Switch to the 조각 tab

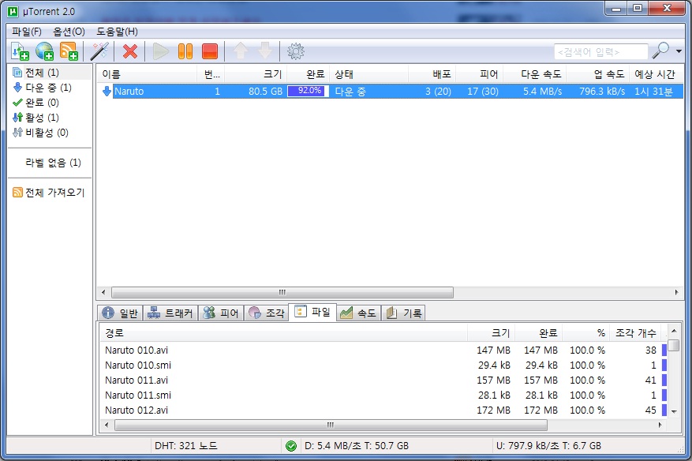pyautogui.click(x=267, y=313)
